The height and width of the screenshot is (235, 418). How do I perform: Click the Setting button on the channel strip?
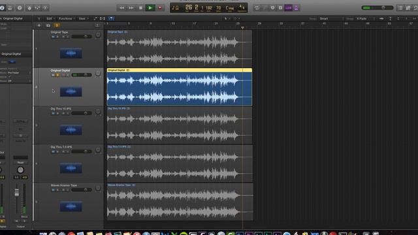pyautogui.click(x=20, y=121)
